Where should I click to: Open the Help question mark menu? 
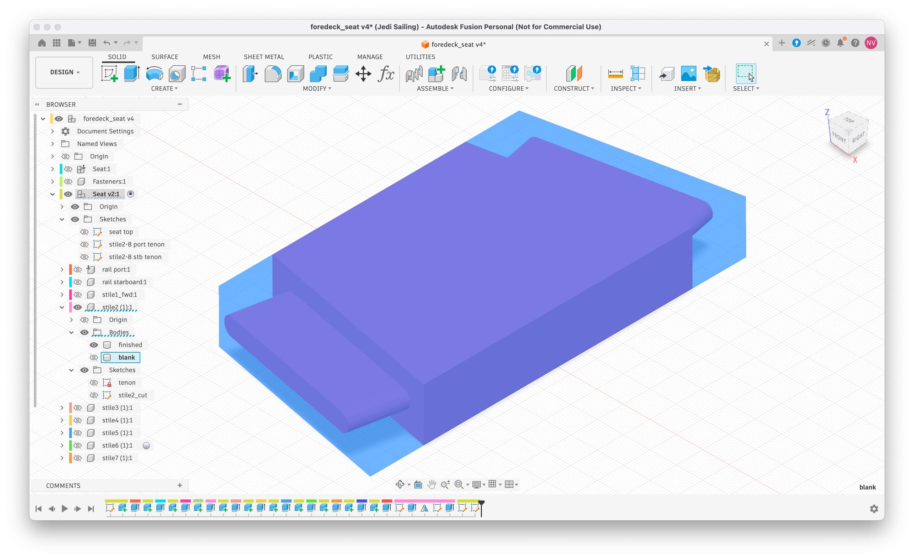coord(855,43)
